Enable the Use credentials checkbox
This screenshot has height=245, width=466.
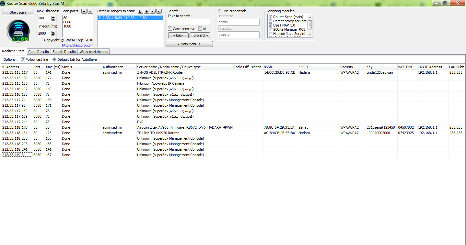[220, 11]
